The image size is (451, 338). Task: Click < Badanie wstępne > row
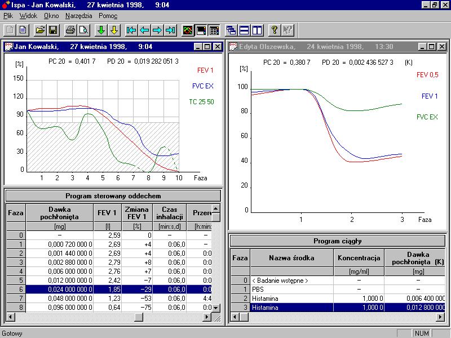tap(338, 281)
